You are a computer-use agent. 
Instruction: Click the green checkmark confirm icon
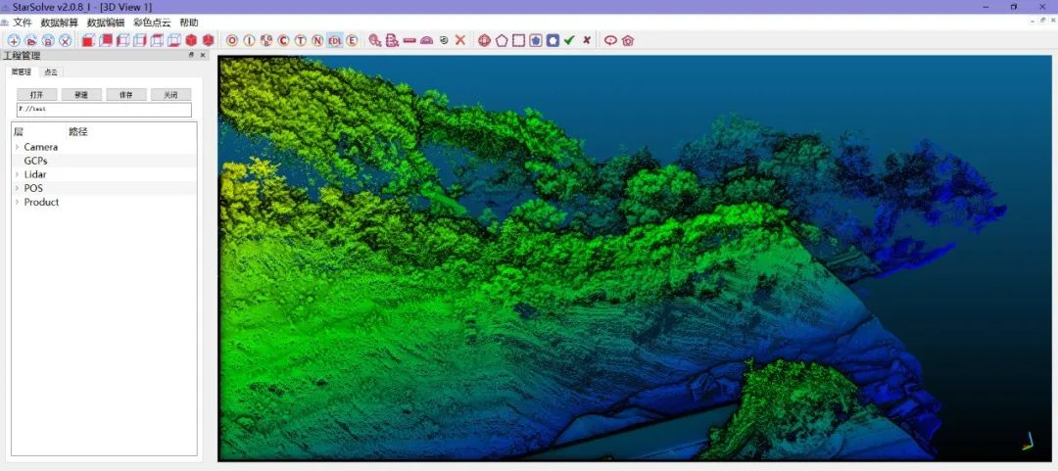[569, 40]
